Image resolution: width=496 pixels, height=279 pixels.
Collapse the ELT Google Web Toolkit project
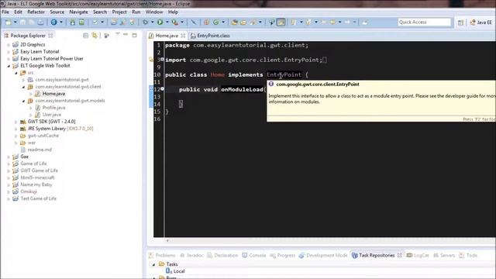tap(9, 66)
